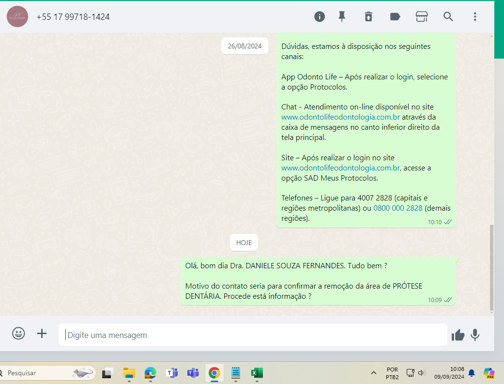Click the chat scrollbar thumb
This screenshot has height=384, width=504.
click(491, 267)
